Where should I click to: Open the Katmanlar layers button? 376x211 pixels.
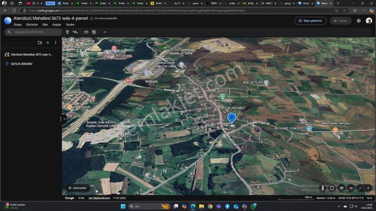click(x=78, y=188)
